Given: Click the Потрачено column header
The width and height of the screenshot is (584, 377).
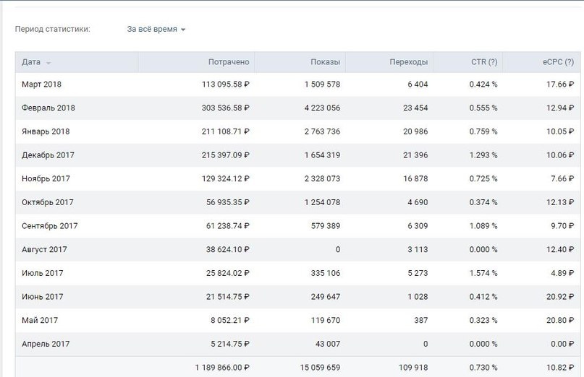Looking at the screenshot, I should 228,62.
